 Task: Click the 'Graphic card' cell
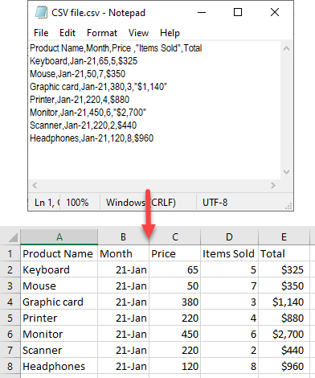coord(59,302)
